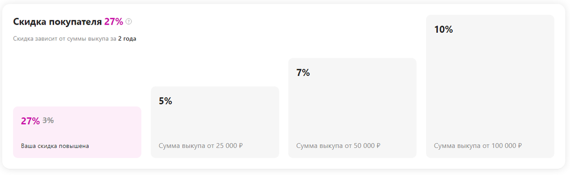Click the question mark help icon
This screenshot has height=175, width=570.
(x=129, y=22)
